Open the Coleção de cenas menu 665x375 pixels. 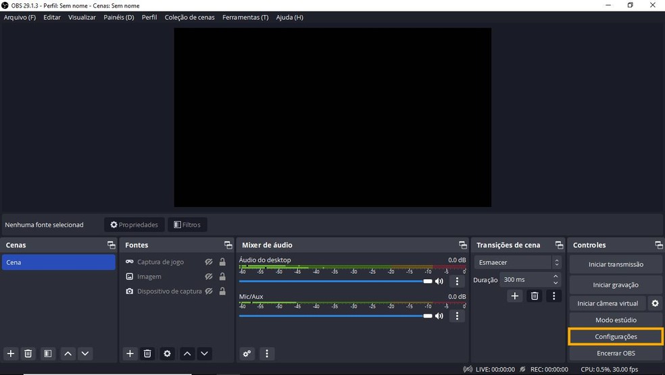coord(190,18)
